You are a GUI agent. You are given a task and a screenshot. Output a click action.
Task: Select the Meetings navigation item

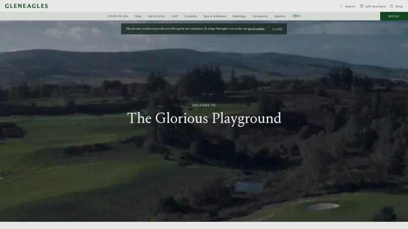(239, 16)
